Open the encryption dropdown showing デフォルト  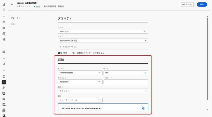[x=103, y=91]
